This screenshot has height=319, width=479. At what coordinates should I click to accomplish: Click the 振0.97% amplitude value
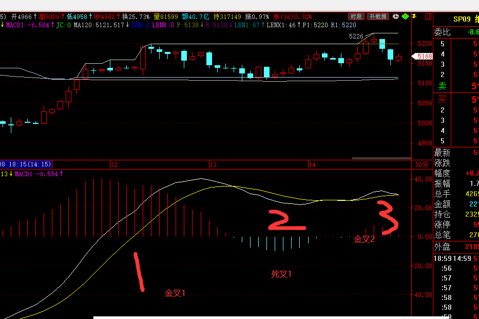pos(257,16)
